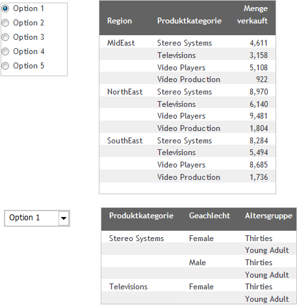Click value 1,736 in the table

pos(259,177)
